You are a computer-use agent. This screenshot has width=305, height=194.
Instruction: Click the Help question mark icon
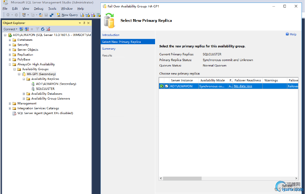point(287,34)
